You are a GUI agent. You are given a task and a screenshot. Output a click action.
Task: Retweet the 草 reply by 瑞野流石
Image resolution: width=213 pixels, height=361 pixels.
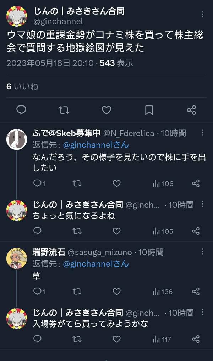[x=77, y=292]
